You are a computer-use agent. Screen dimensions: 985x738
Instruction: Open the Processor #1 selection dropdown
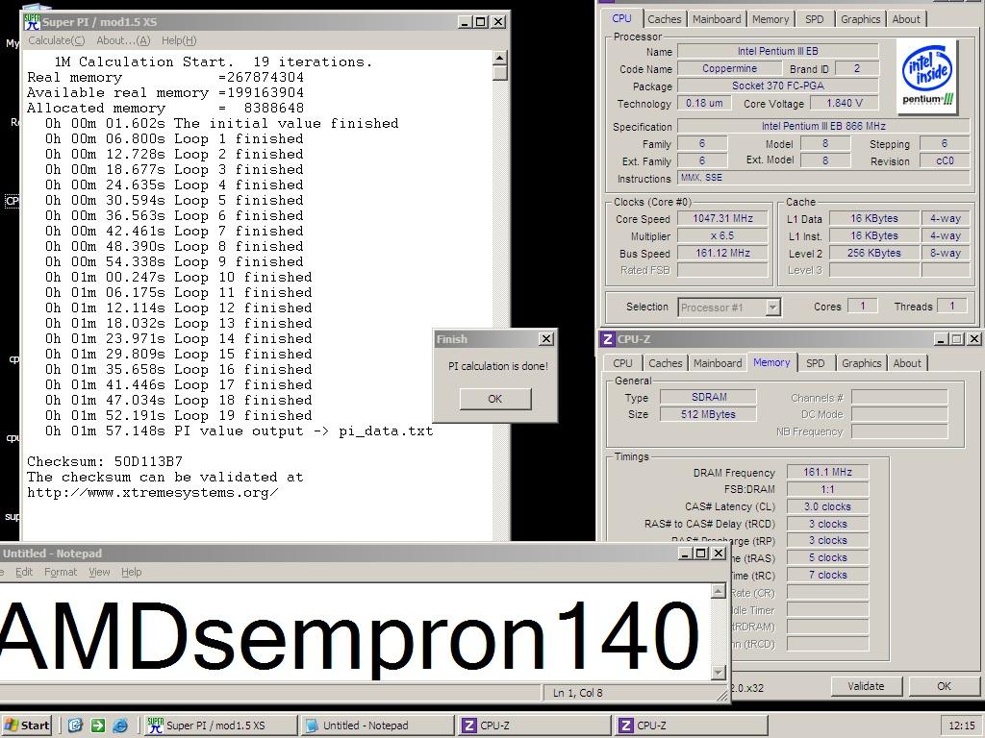pos(773,307)
